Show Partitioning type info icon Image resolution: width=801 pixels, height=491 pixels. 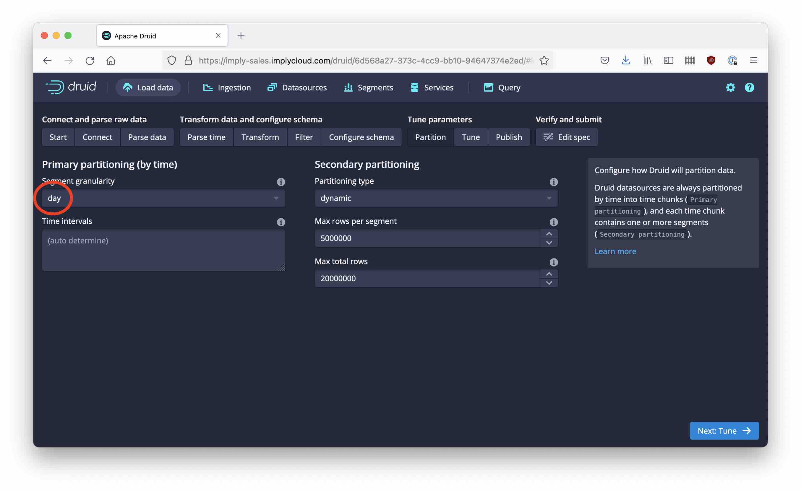click(x=554, y=182)
